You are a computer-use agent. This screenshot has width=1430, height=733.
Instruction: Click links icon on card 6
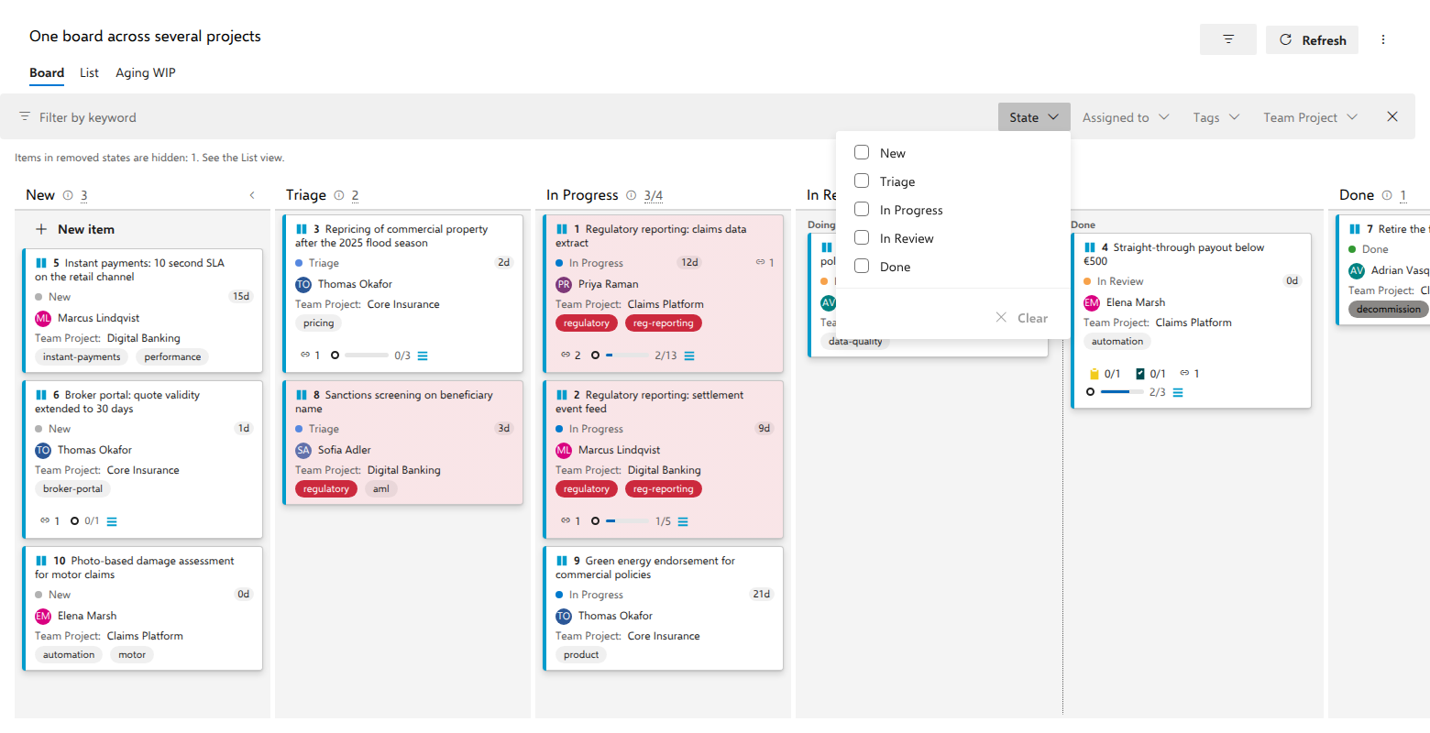pyautogui.click(x=45, y=521)
